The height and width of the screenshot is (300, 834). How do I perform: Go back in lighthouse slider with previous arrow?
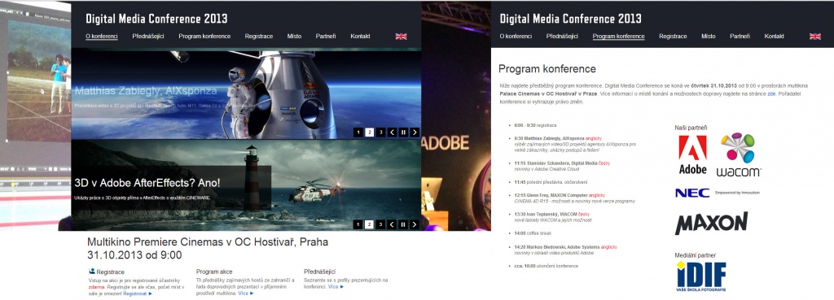point(392,224)
